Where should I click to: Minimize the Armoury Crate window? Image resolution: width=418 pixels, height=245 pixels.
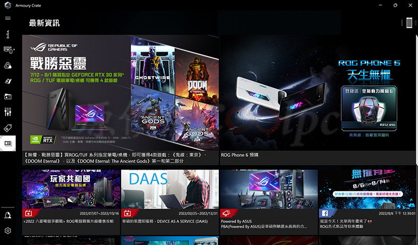(x=379, y=5)
